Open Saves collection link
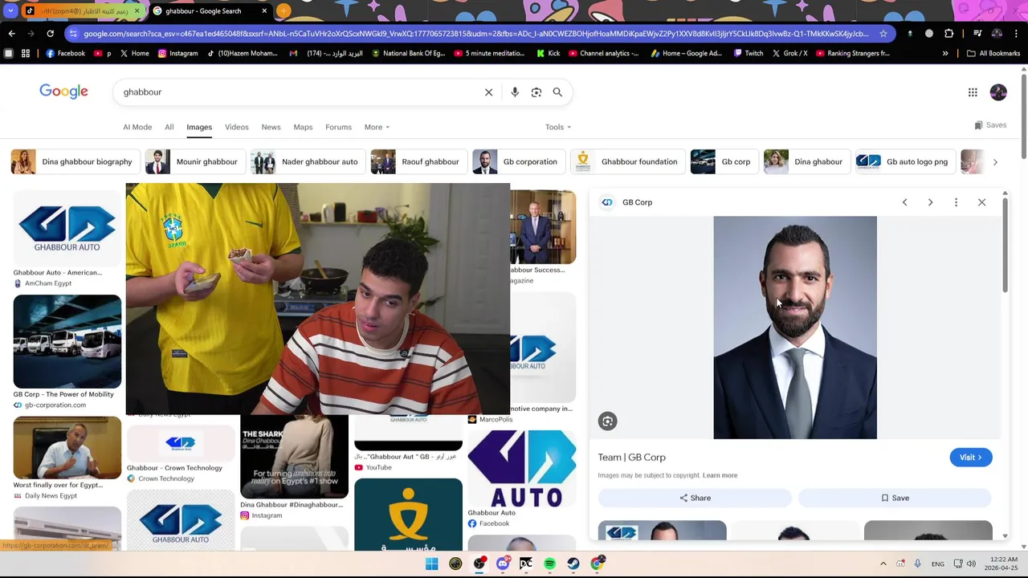The height and width of the screenshot is (578, 1028). pyautogui.click(x=990, y=125)
